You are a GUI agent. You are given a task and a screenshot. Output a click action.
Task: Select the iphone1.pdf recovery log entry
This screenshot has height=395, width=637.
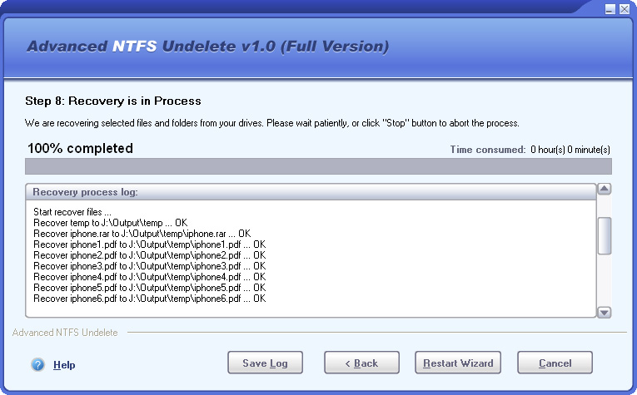pos(149,244)
